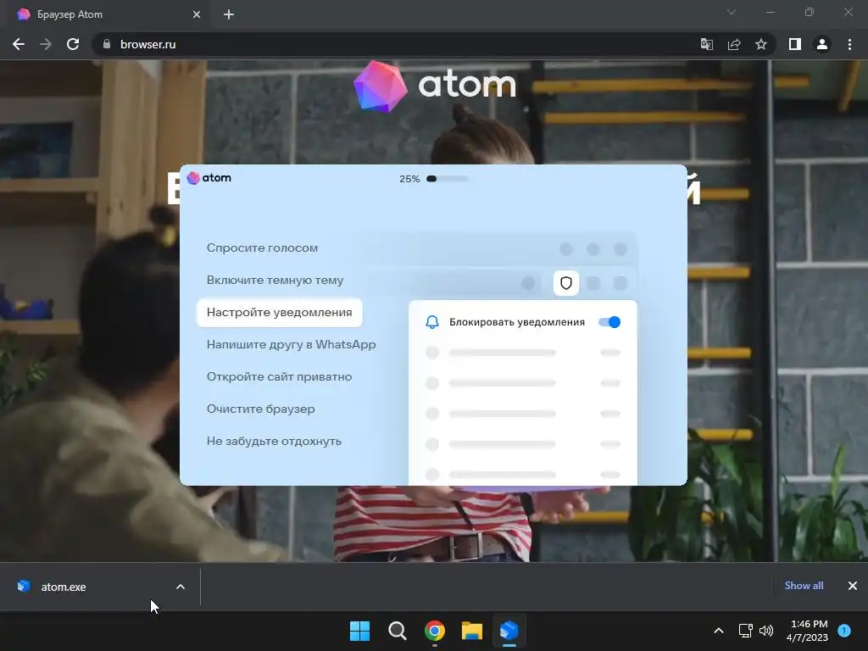Image resolution: width=868 pixels, height=651 pixels.
Task: Click the Atom installer taskbar icon
Action: point(509,631)
